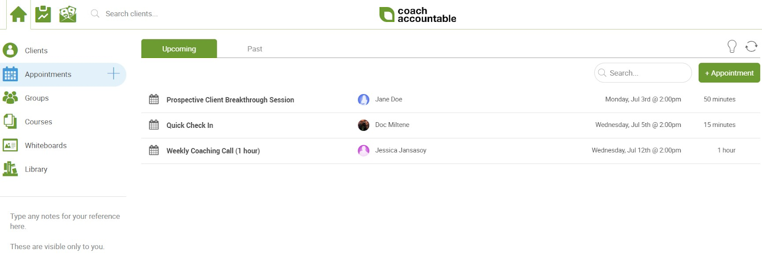Click Jessica Jansasoy's avatar

(x=363, y=151)
